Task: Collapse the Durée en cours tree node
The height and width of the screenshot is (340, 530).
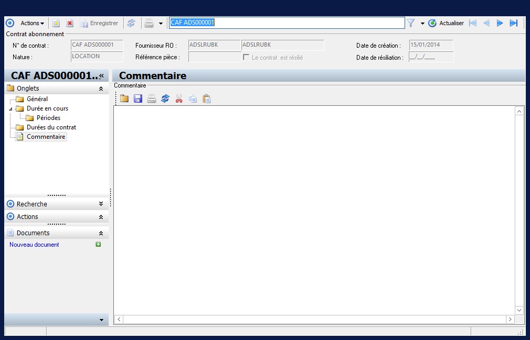Action: 10,109
